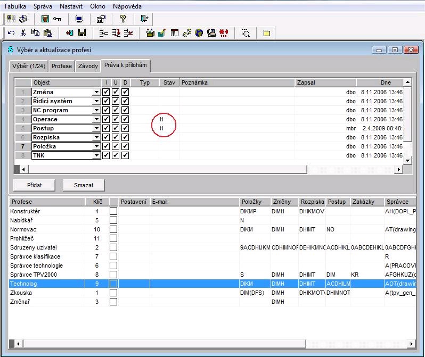Click scroll down arrow of upper grid
Viewport: 425px width, 357px height.
pos(407,160)
